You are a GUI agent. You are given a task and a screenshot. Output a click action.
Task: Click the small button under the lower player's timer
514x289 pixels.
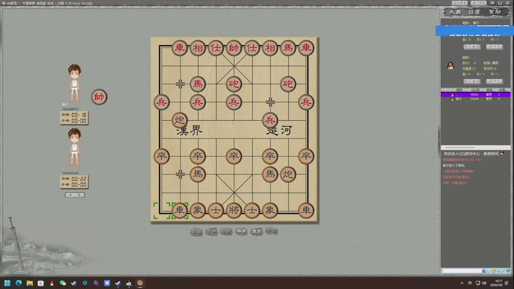coord(75,195)
